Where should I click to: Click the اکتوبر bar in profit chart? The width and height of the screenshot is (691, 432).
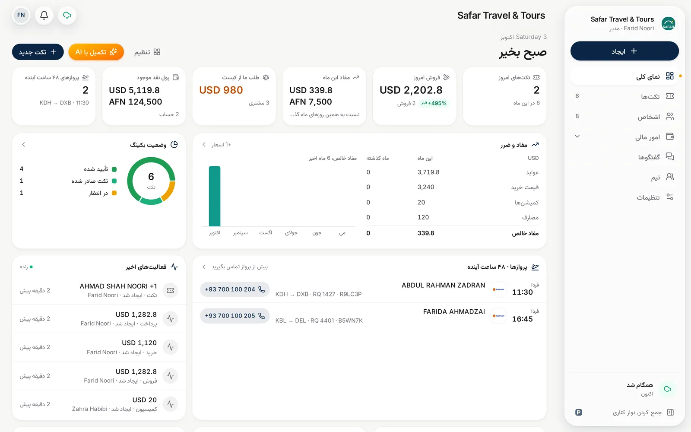pyautogui.click(x=215, y=196)
